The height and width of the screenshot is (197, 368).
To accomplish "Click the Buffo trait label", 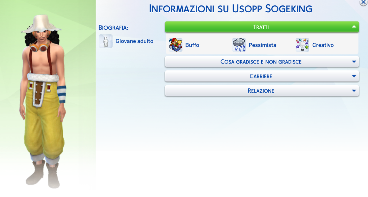I will (x=192, y=45).
